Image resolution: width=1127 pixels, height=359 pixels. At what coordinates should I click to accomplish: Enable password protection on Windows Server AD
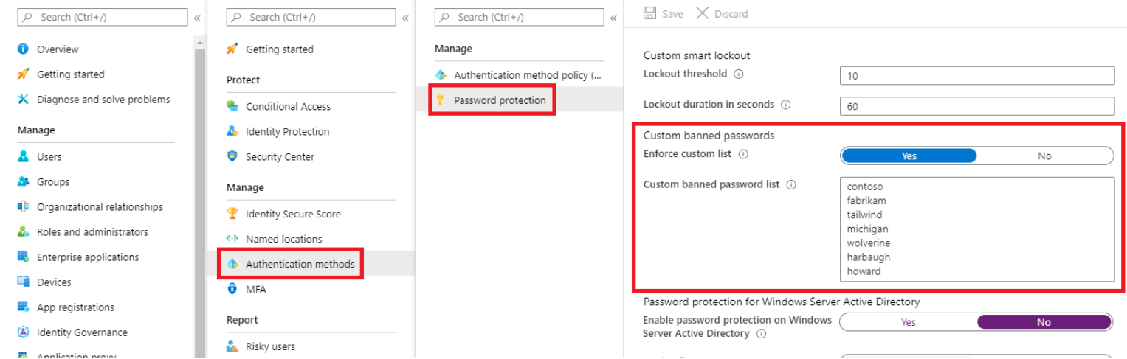point(909,322)
